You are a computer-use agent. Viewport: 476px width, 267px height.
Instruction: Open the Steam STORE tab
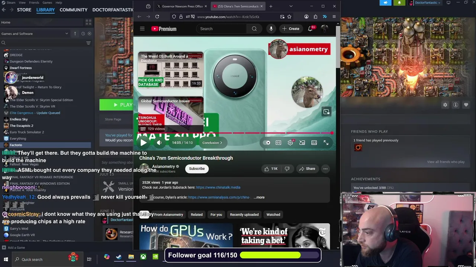[x=24, y=10]
